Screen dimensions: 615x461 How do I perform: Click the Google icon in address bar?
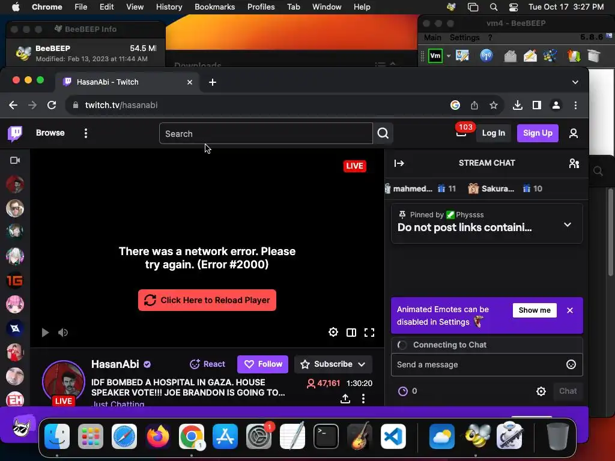pyautogui.click(x=455, y=105)
